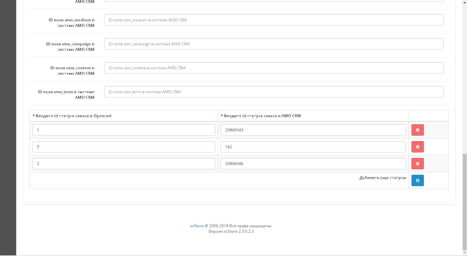Click the page vertical scrollbar thumb
Screen dimensions: 467x256
pyautogui.click(x=464, y=201)
